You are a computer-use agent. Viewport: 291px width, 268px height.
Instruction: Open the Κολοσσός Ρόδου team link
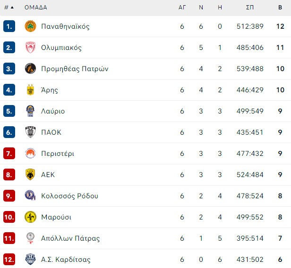click(x=69, y=196)
